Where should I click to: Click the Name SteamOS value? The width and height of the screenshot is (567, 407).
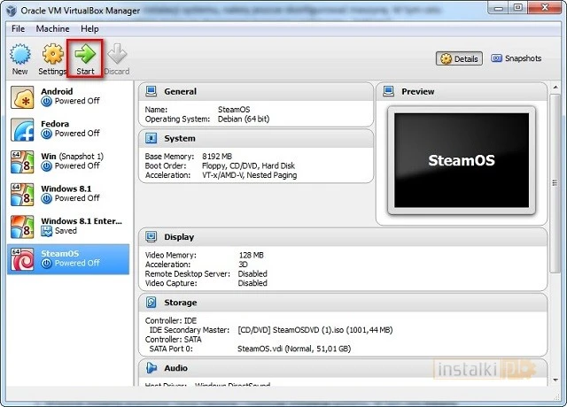234,110
